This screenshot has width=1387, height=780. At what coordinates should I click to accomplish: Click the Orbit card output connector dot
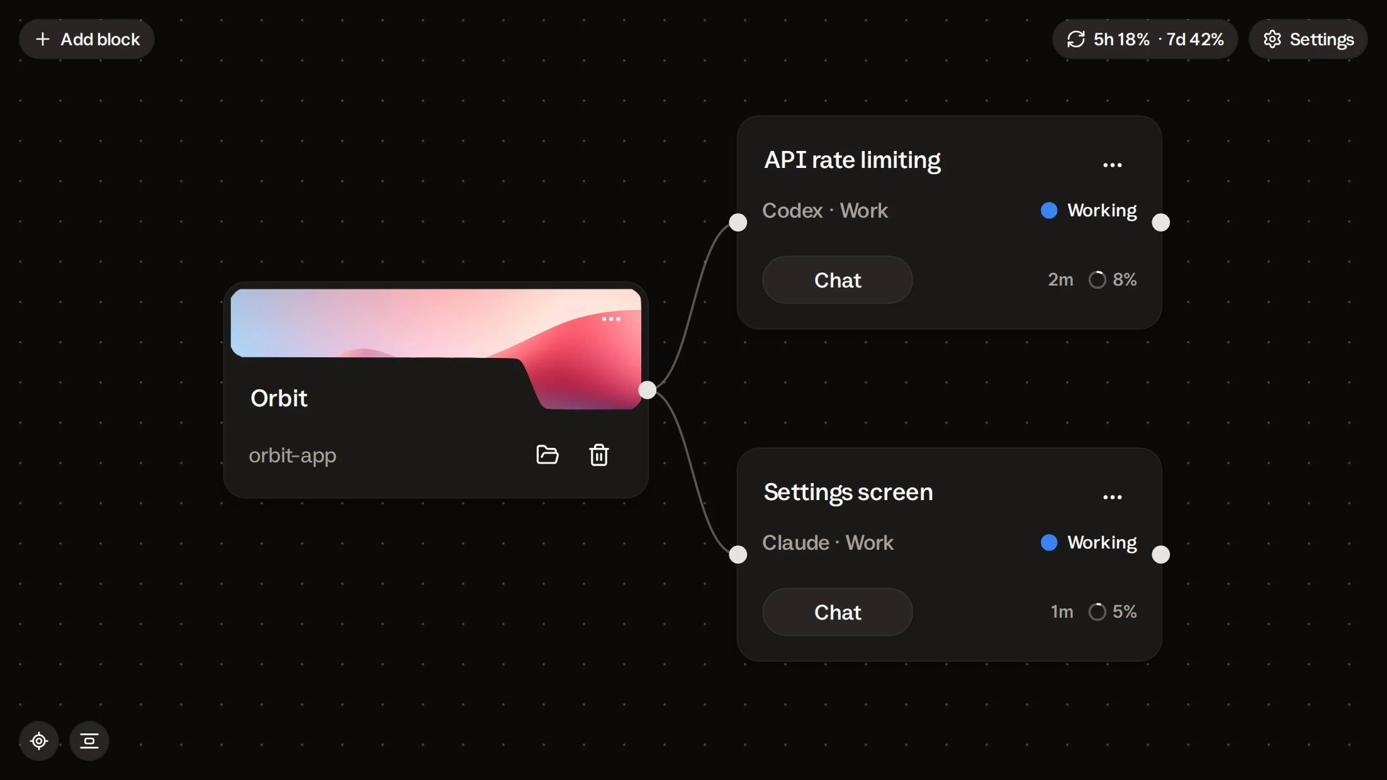coord(648,390)
